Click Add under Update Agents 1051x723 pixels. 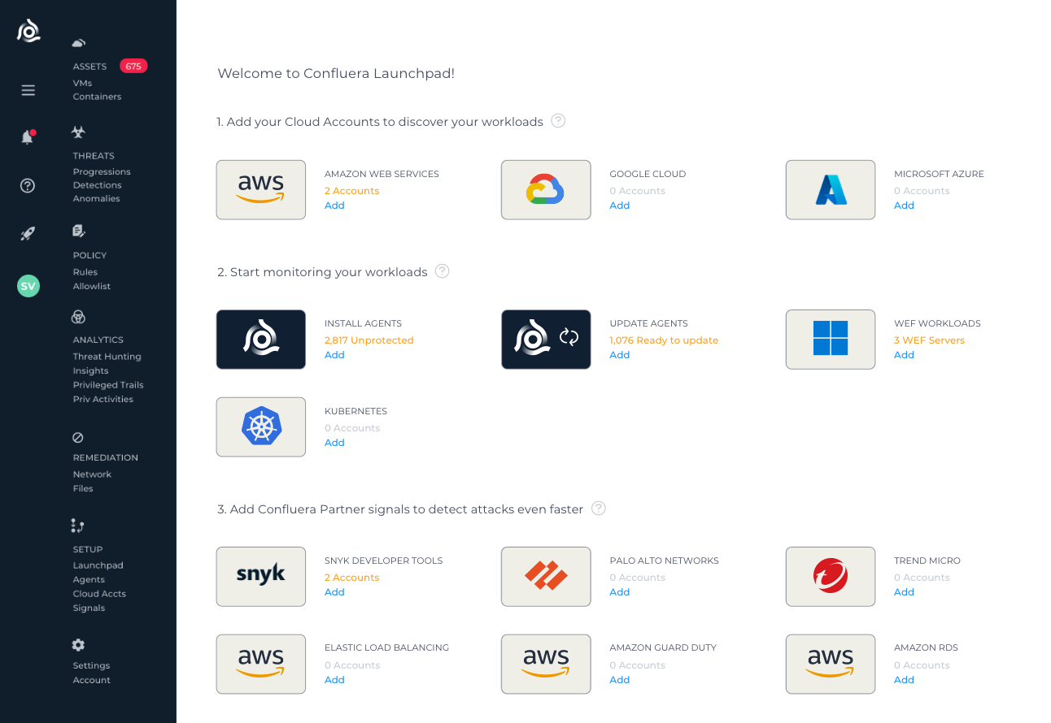(x=620, y=355)
